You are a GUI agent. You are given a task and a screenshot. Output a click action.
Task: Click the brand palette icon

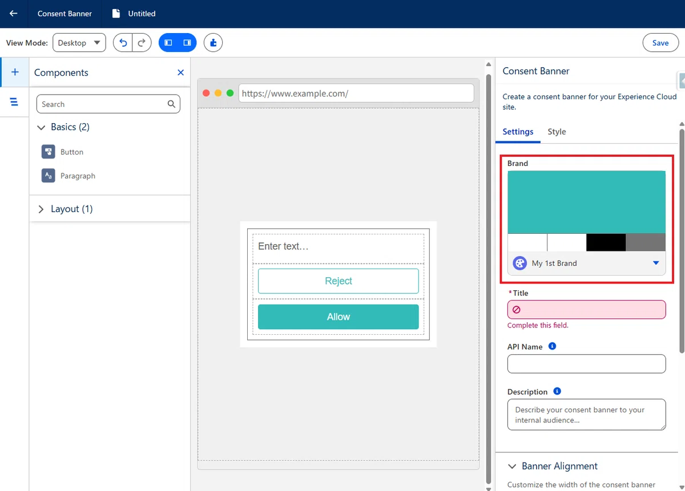pyautogui.click(x=519, y=263)
